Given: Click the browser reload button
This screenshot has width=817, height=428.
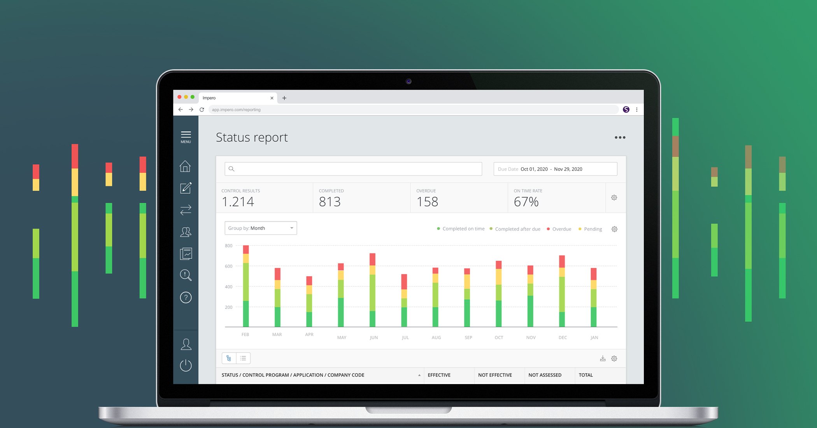Looking at the screenshot, I should (202, 110).
